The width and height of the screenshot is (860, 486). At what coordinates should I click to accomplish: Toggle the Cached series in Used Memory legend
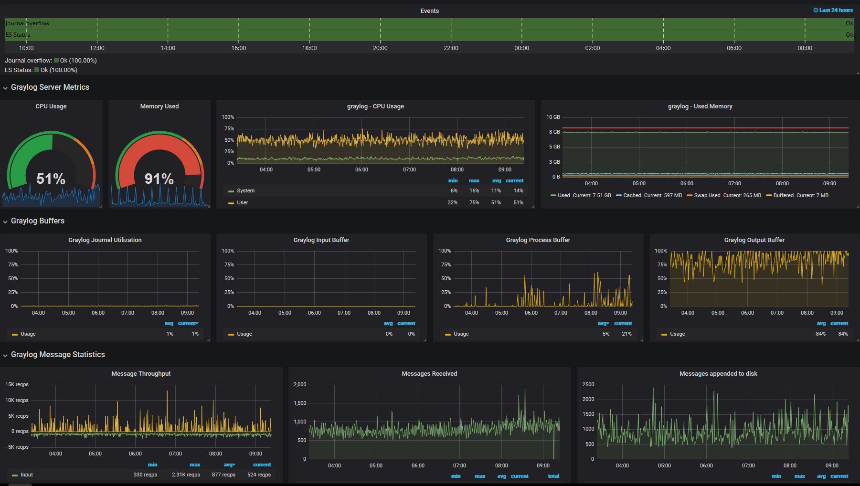coord(632,195)
